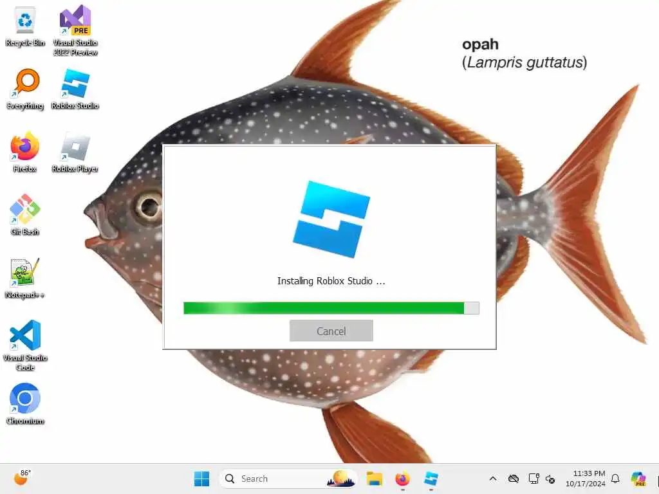The image size is (659, 494).
Task: Select the Roblox Player desktop shortcut
Action: (x=75, y=152)
